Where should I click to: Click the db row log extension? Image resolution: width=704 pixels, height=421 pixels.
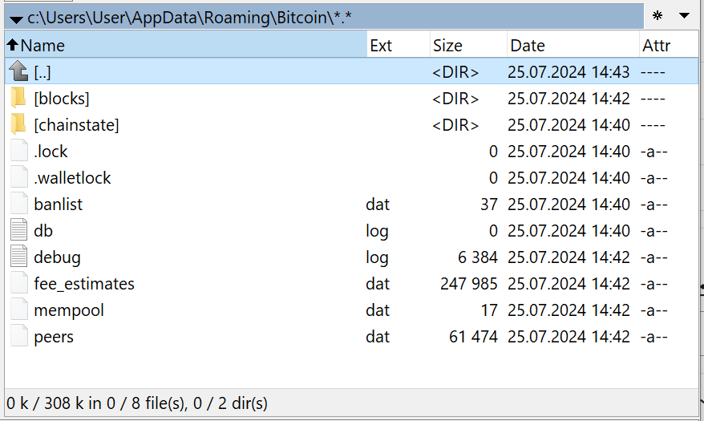click(x=377, y=231)
